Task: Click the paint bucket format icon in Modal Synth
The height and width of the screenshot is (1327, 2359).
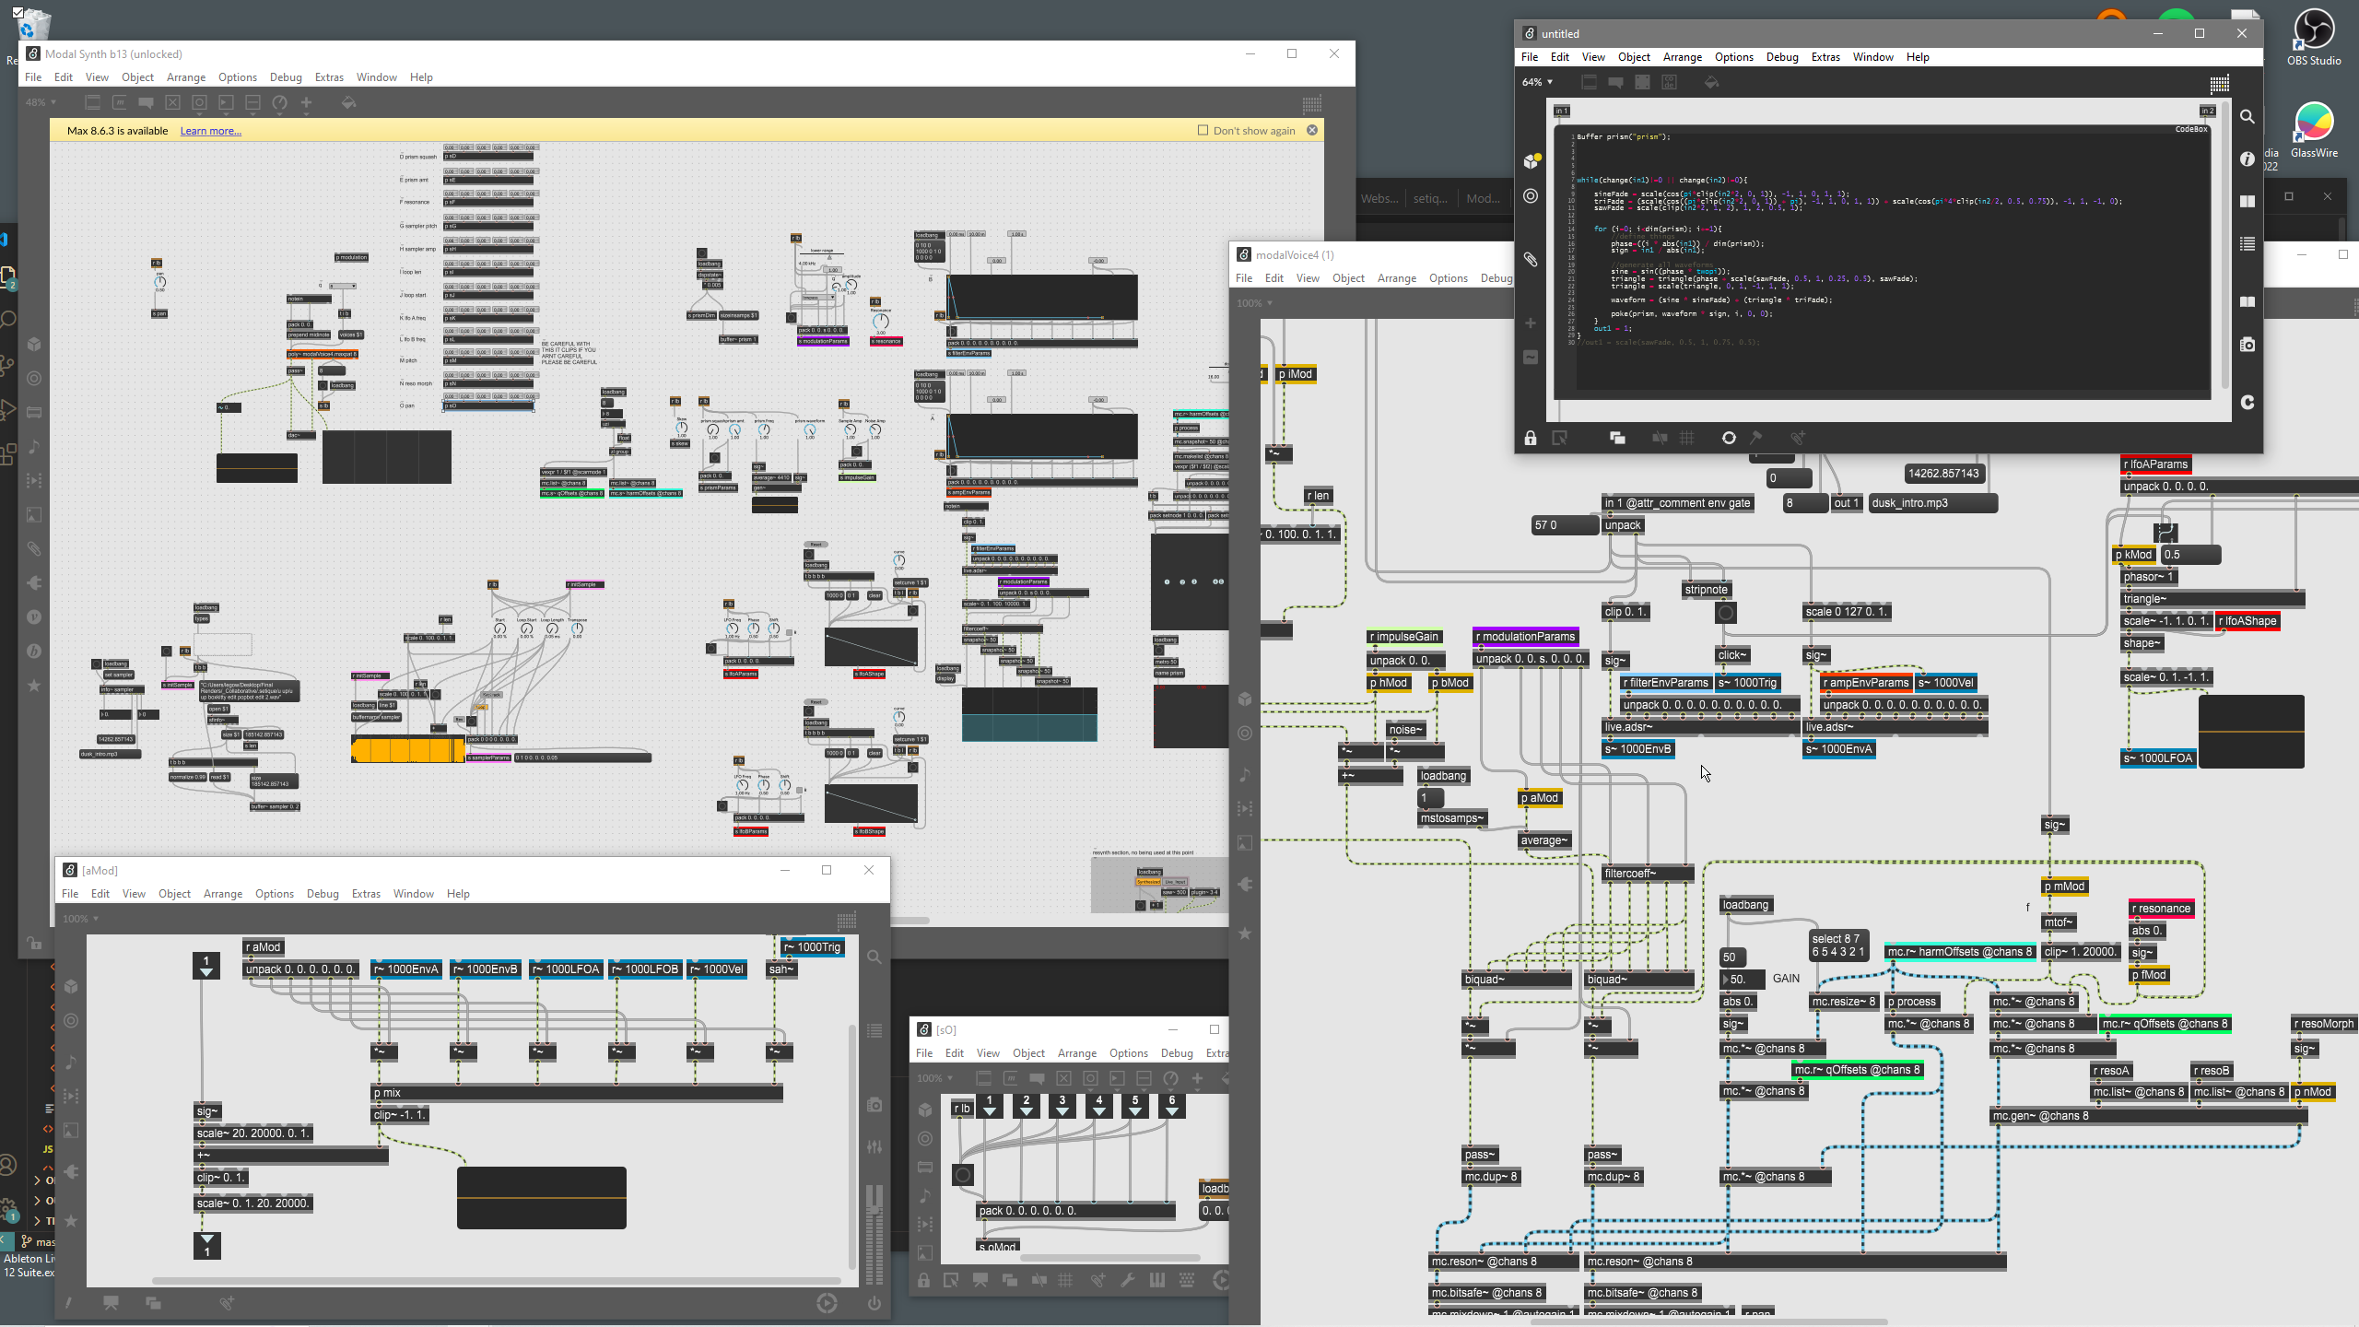Action: 348,102
